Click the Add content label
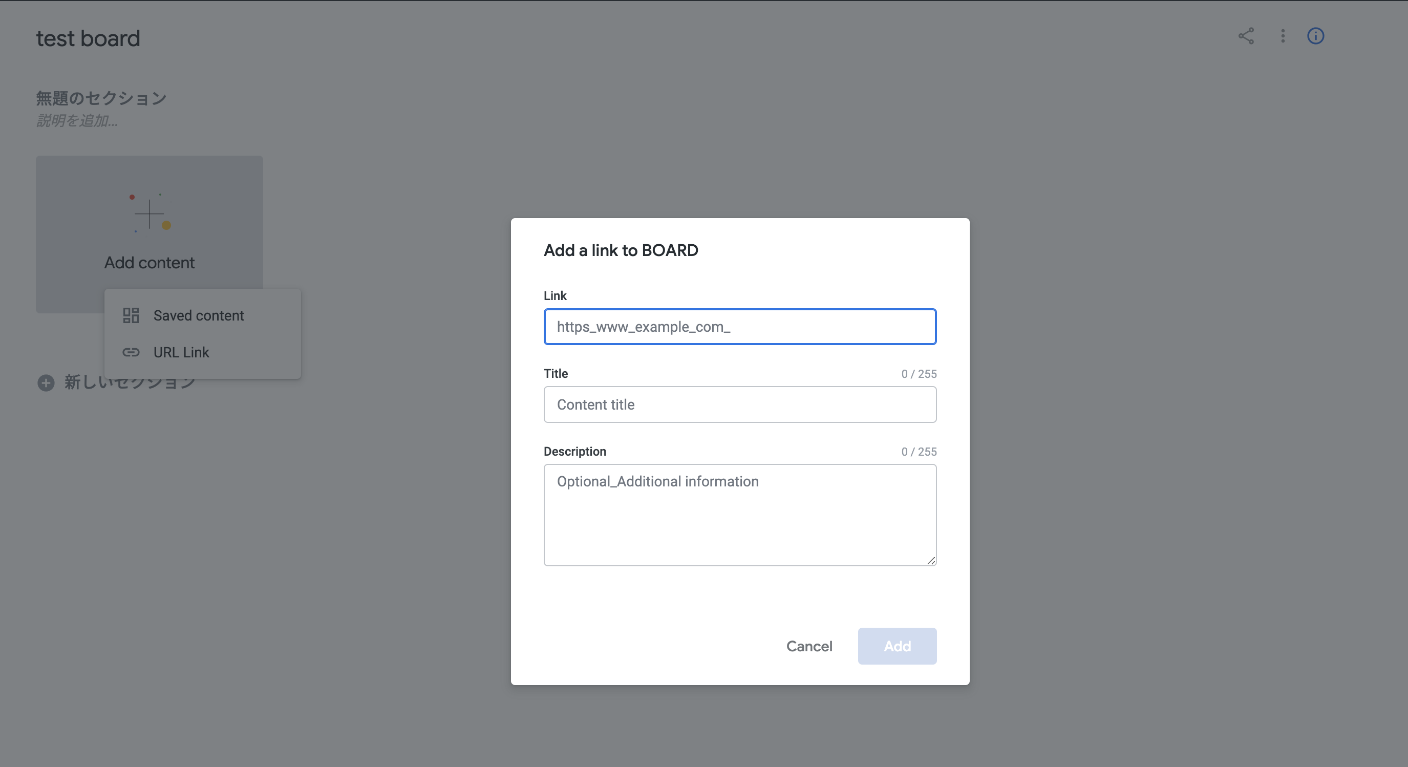 149,263
